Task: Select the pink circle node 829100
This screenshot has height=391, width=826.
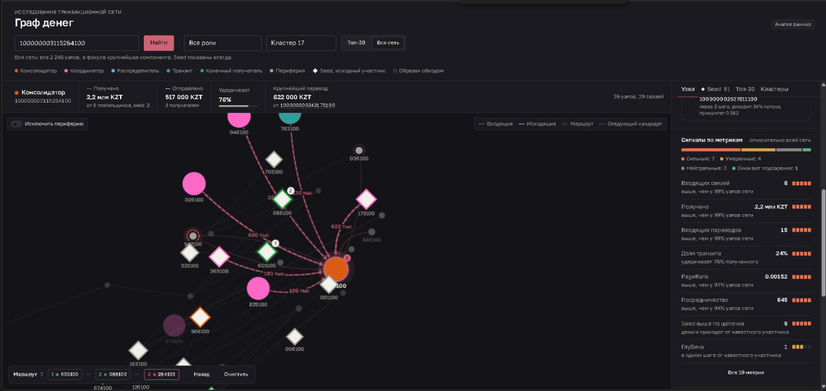Action: pyautogui.click(x=258, y=288)
